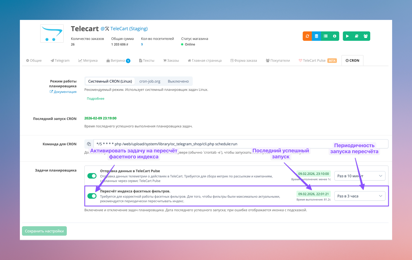
Task: Click the green users group icon button
Action: 366,36
